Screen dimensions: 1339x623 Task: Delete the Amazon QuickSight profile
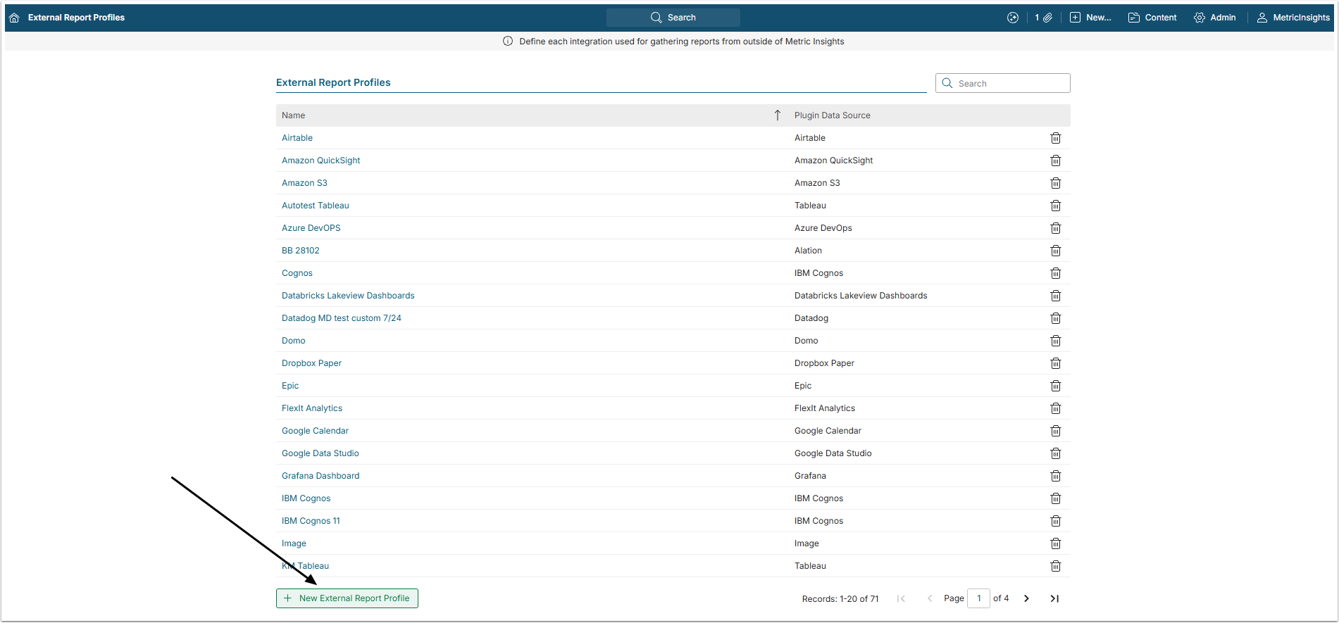(1055, 161)
